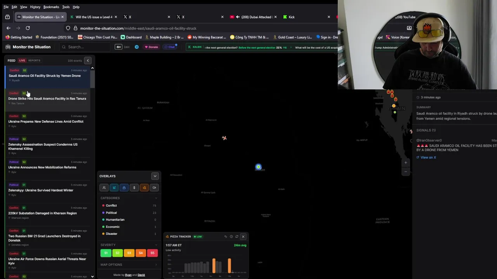
Task: Open Chicago Thin Crust Pizza bookmark
Action: coord(97,37)
